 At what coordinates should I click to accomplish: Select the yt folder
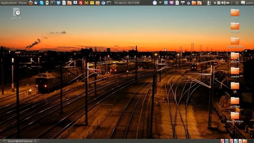point(235,87)
